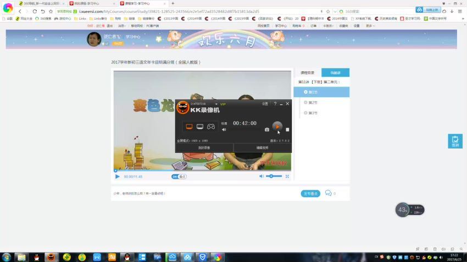Open the comments speech bubble icon

328,193
